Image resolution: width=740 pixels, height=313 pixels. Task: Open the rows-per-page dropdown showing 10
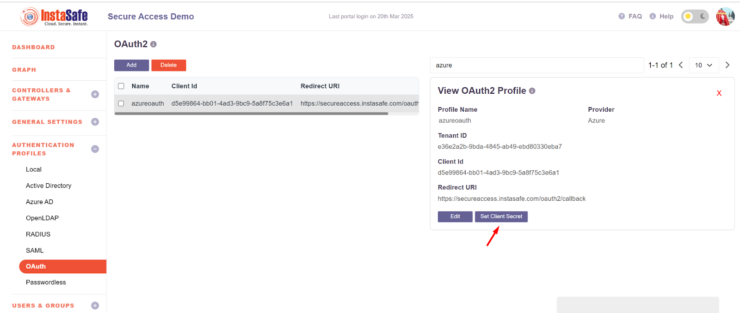pos(704,65)
